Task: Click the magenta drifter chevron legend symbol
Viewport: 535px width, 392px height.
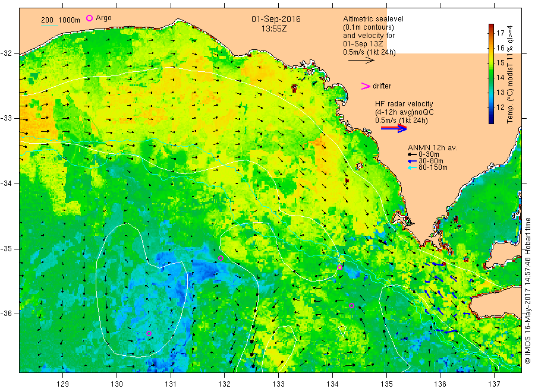Action: pyautogui.click(x=366, y=86)
